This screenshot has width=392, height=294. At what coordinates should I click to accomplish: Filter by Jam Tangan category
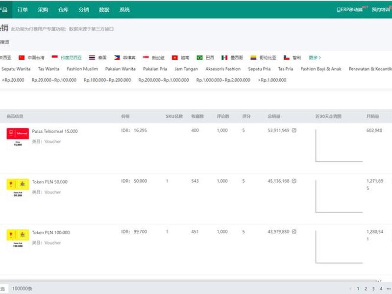pos(186,69)
